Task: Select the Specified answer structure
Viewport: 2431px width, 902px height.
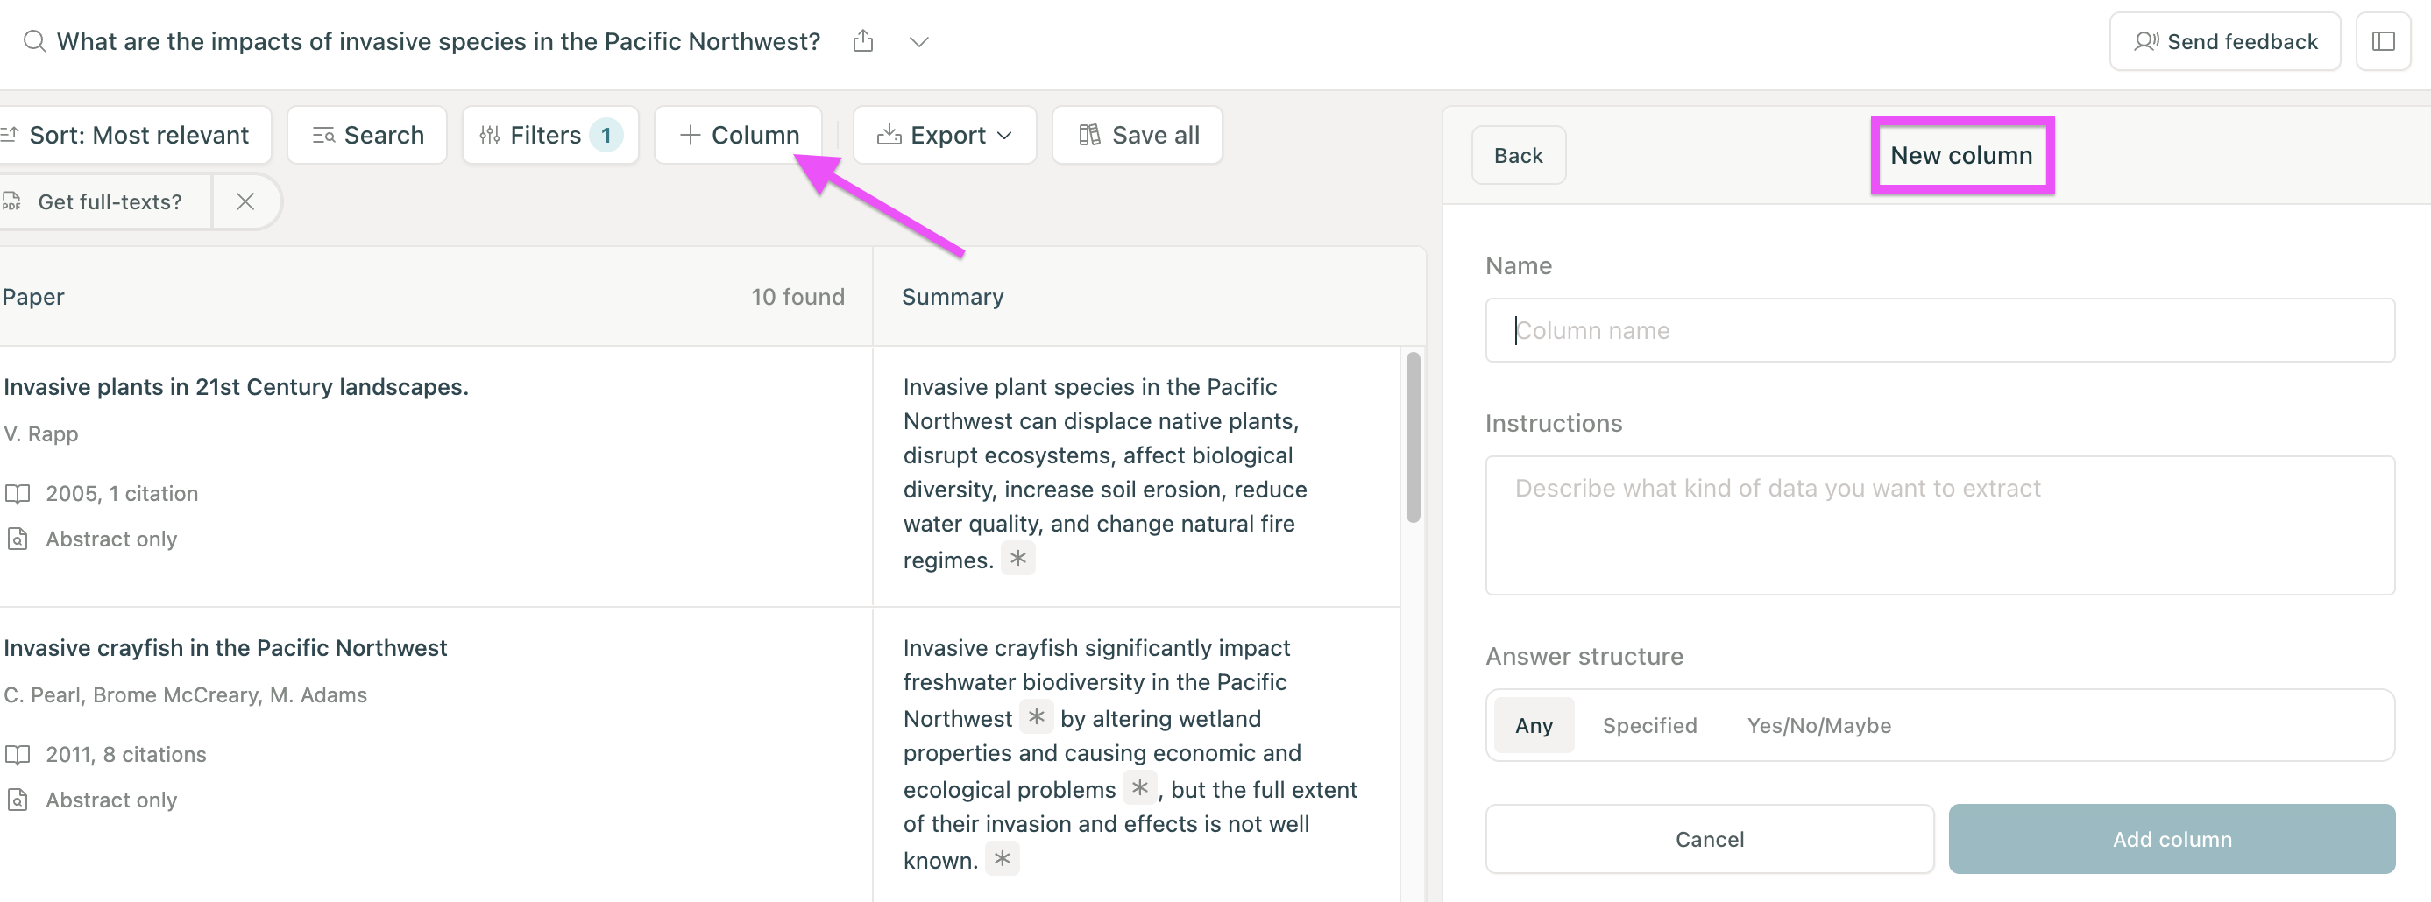Action: pyautogui.click(x=1648, y=724)
